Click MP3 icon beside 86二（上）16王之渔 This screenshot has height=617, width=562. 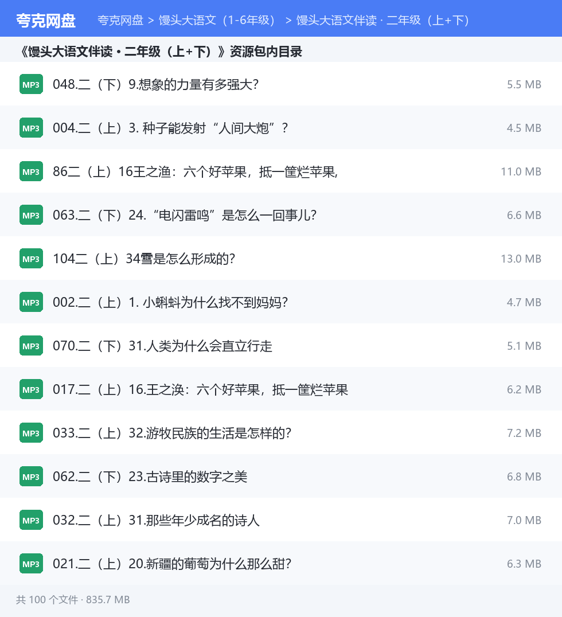pyautogui.click(x=31, y=171)
